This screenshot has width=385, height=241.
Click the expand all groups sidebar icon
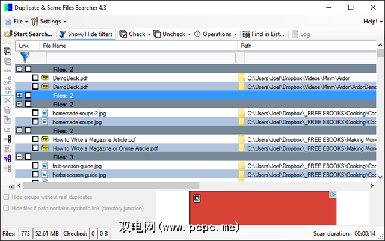[7, 52]
